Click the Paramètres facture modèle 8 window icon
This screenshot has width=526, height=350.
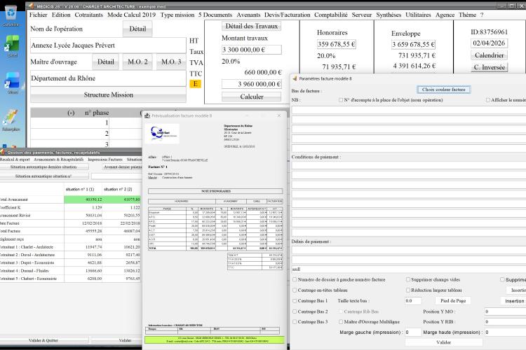coord(295,78)
